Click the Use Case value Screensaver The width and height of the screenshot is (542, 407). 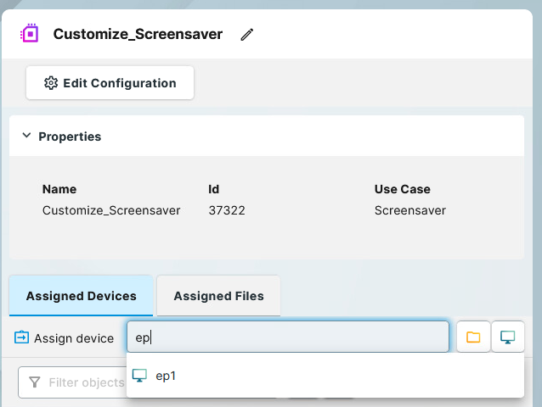click(409, 210)
